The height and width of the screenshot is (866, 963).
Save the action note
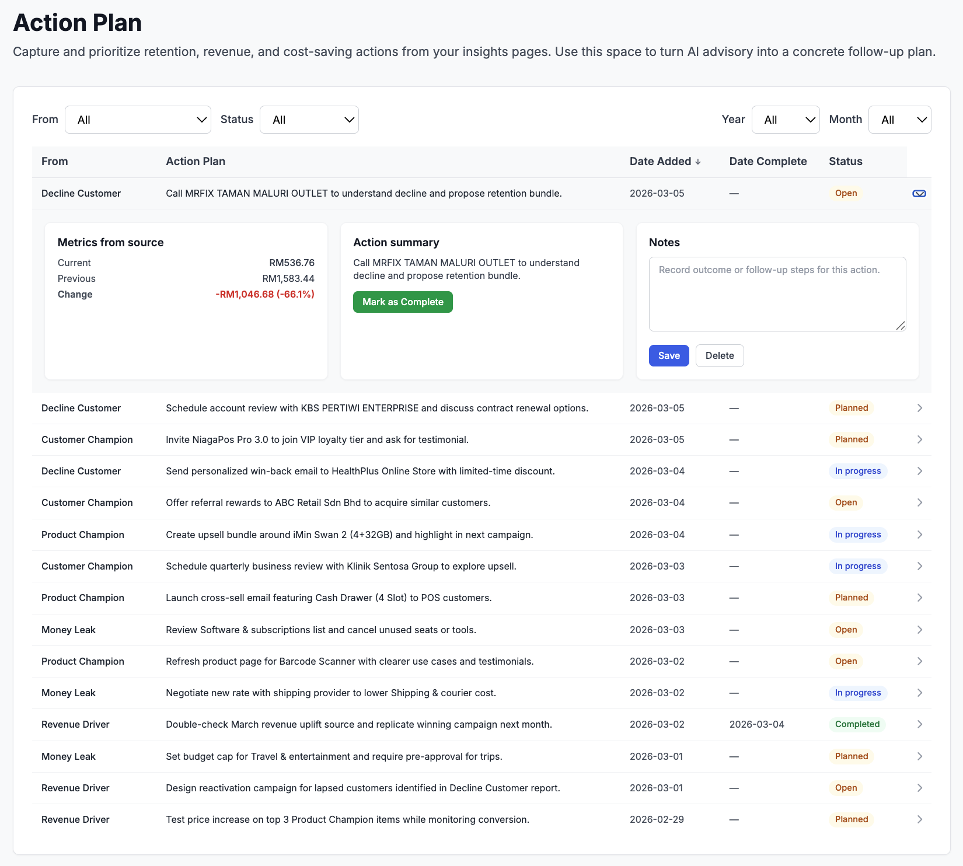tap(668, 355)
